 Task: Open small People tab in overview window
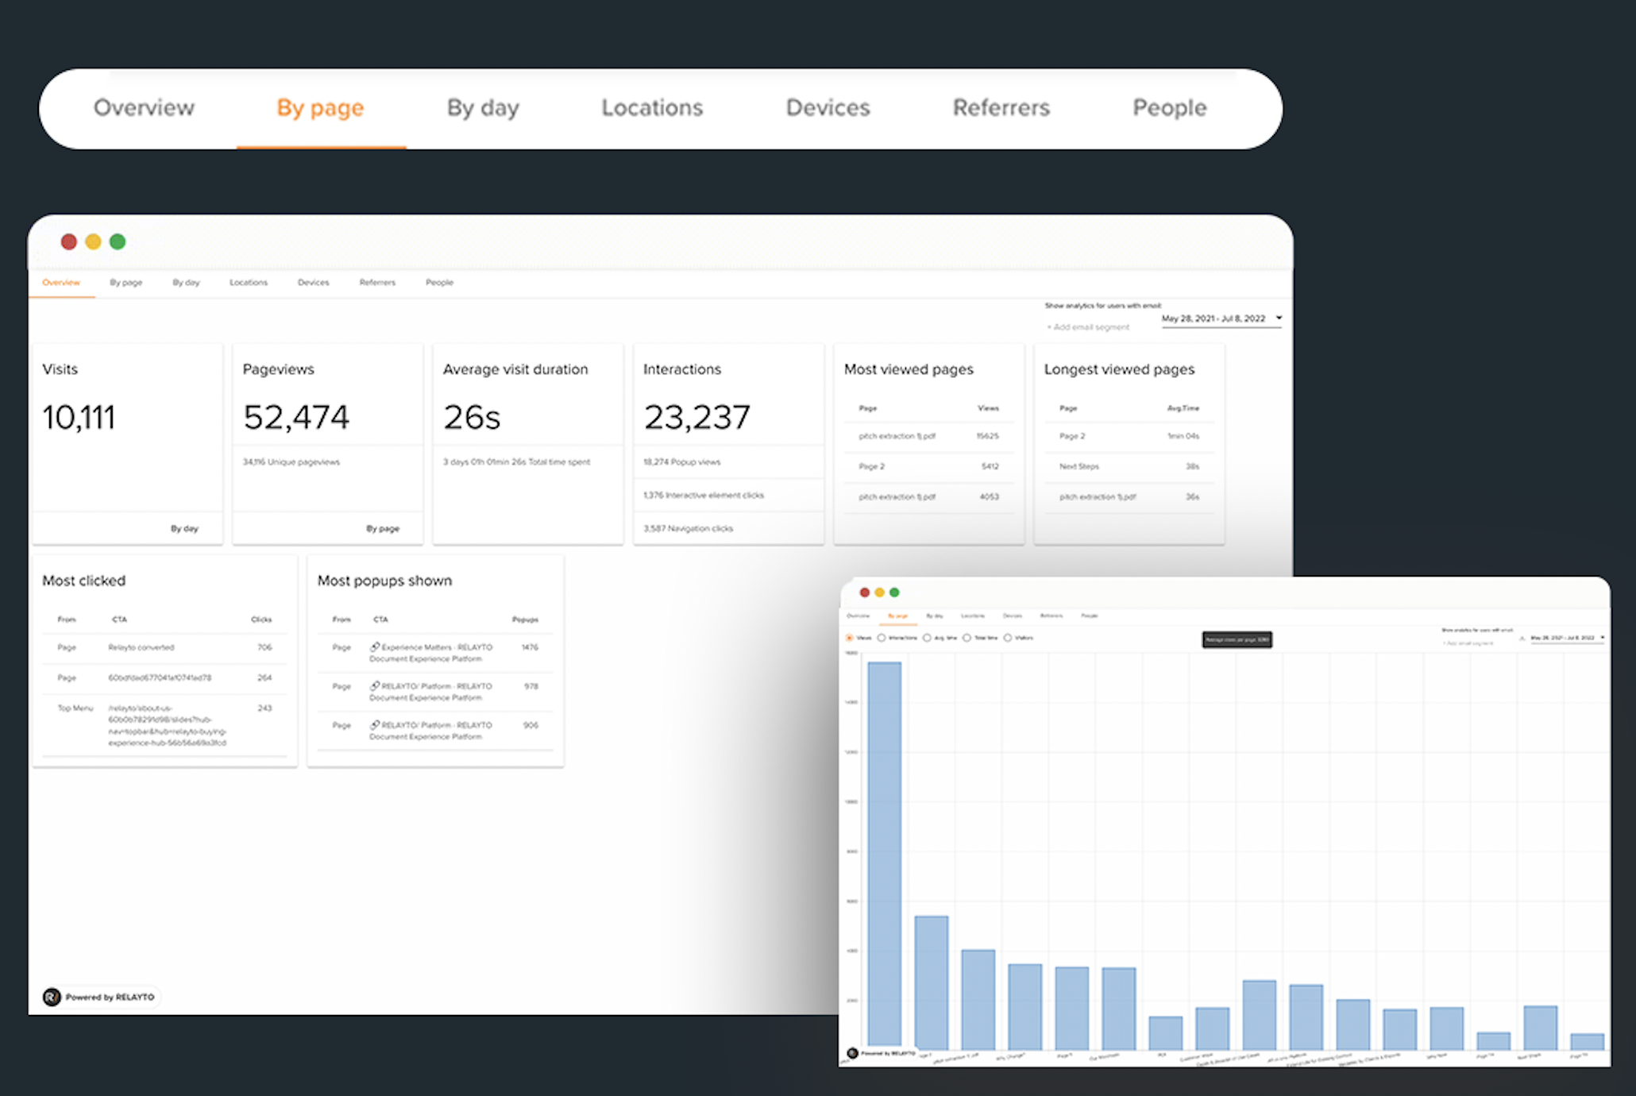click(x=439, y=283)
